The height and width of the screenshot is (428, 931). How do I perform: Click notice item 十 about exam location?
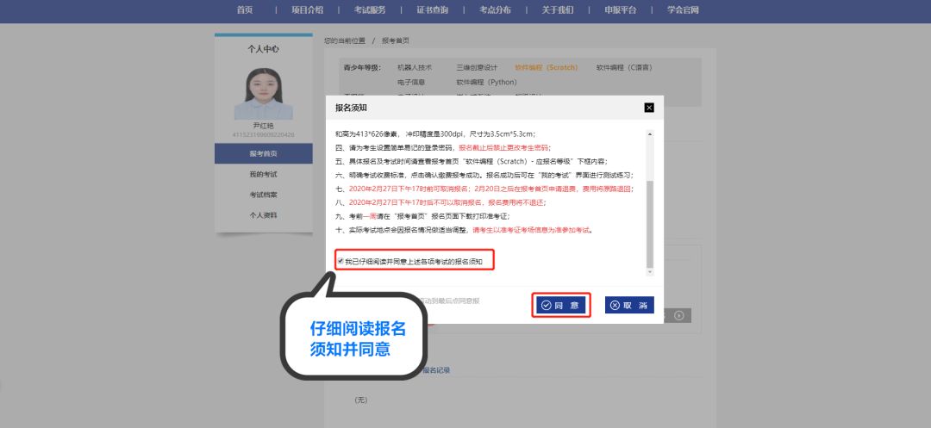(465, 230)
